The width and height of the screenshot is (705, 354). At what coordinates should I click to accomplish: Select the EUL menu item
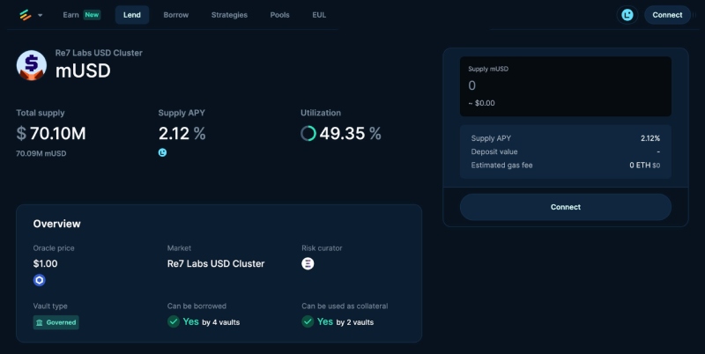[319, 15]
